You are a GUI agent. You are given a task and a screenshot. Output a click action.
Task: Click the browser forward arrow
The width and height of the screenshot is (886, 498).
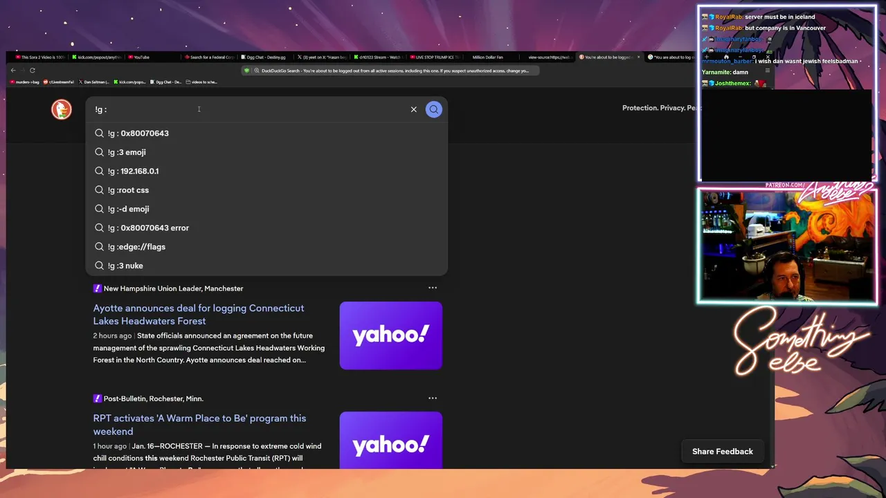(23, 71)
